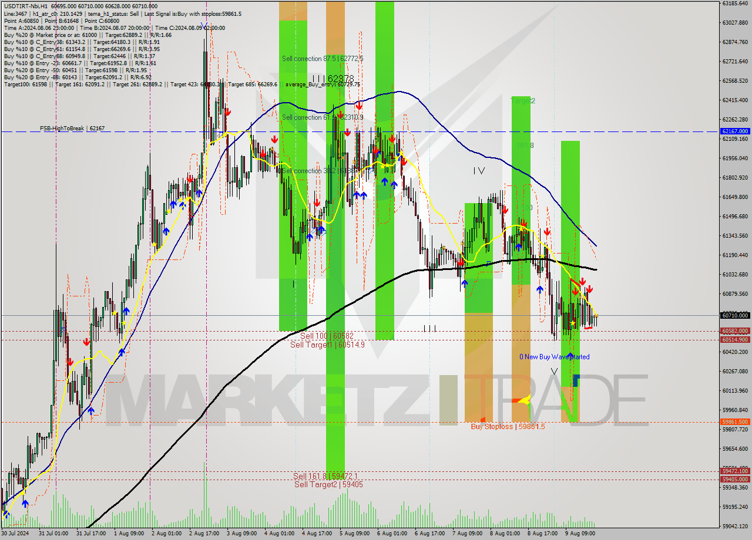Click the 'I I I 62378' wave label

[333, 79]
